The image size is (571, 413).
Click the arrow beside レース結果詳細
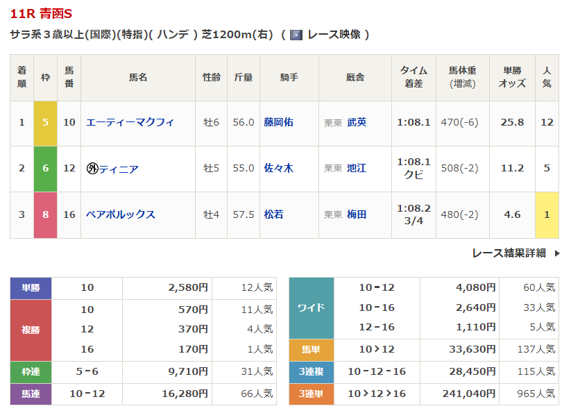tap(557, 253)
